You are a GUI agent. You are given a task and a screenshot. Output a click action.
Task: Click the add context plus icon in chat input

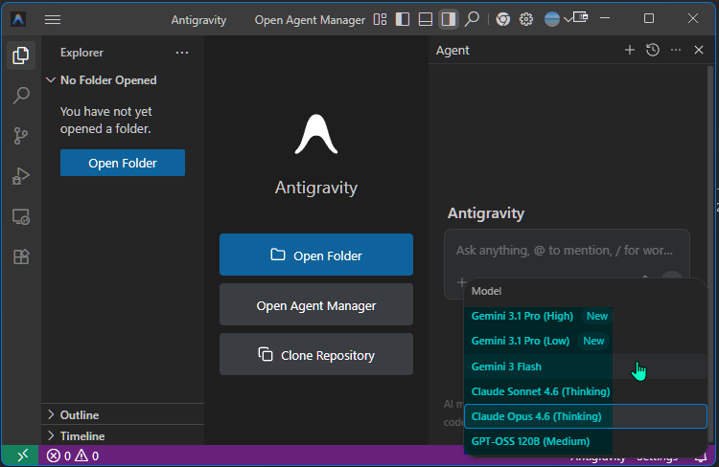pyautogui.click(x=461, y=282)
